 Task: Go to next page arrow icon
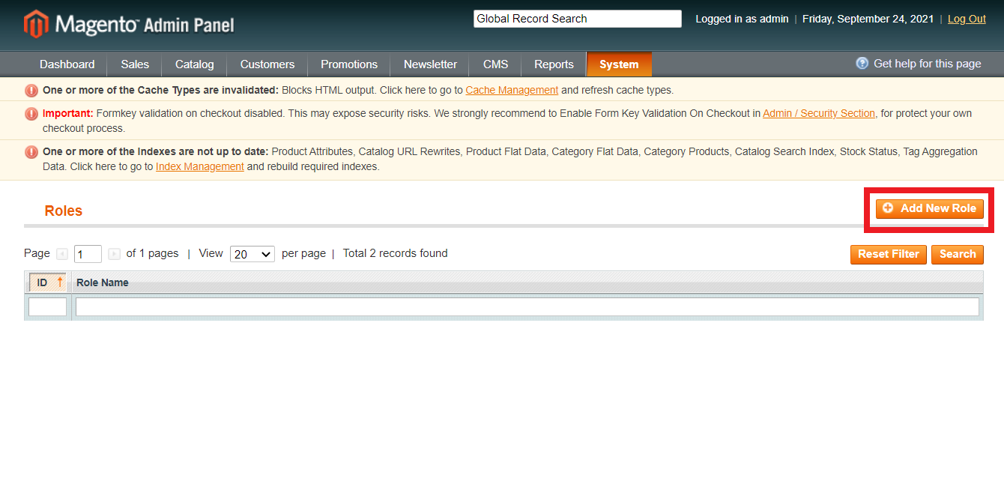pos(114,254)
